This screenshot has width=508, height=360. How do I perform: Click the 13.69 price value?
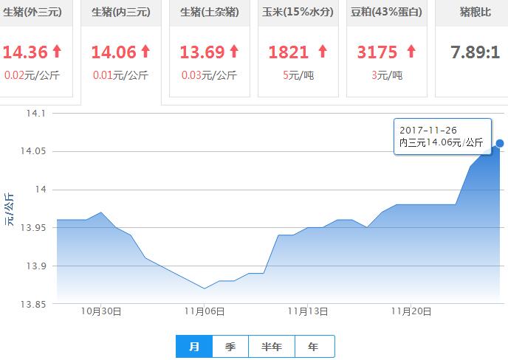click(202, 52)
